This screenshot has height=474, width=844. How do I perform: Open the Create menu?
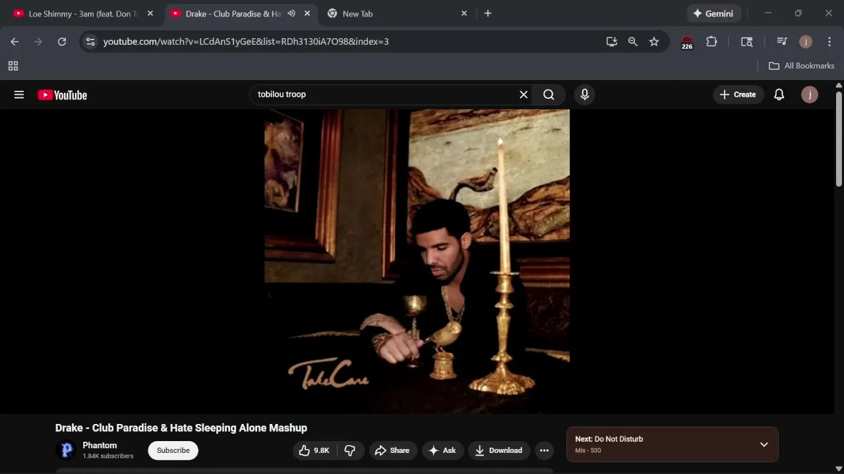point(738,95)
